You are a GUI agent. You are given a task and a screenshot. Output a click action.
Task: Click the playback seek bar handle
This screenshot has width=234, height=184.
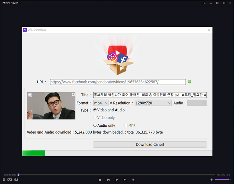click(18, 175)
